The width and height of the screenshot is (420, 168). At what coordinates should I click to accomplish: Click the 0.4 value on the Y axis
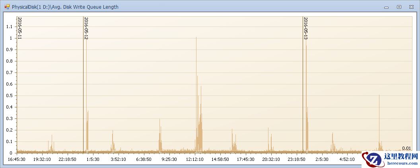pyautogui.click(x=10, y=107)
